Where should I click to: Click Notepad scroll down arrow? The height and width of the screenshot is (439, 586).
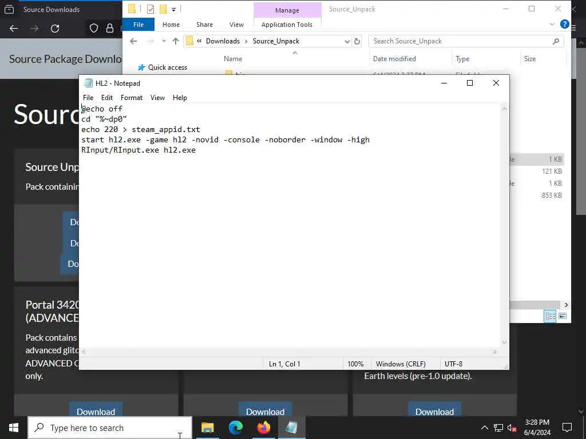tap(505, 342)
